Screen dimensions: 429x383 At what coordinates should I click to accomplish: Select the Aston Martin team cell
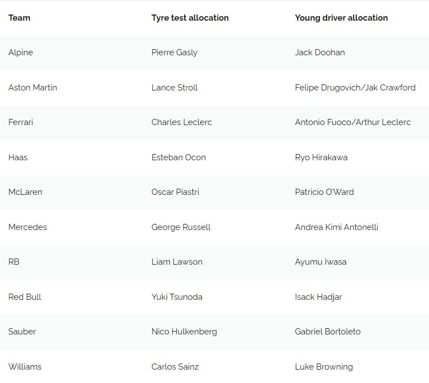(32, 88)
